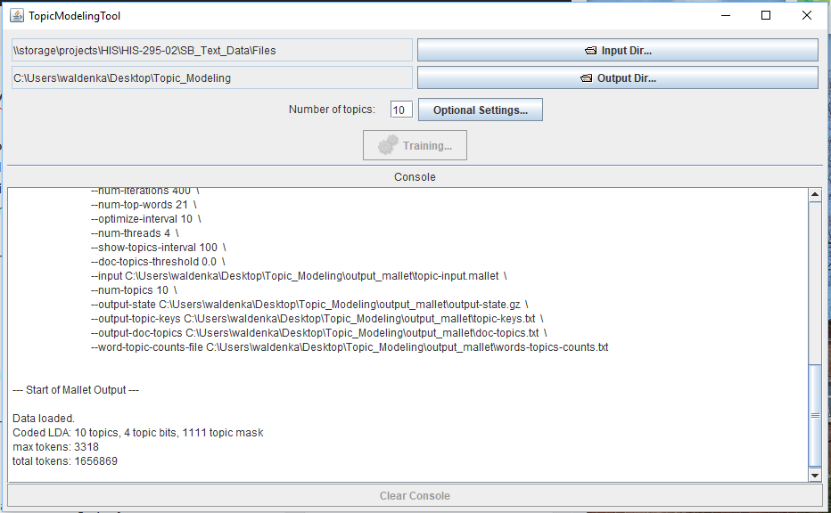Click the "total tokens: 1656869" console line
Image resolution: width=831 pixels, height=513 pixels.
(x=65, y=461)
